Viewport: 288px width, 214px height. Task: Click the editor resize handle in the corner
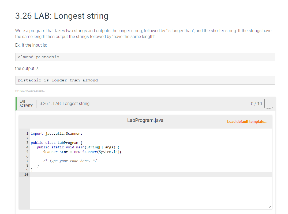coord(270,207)
